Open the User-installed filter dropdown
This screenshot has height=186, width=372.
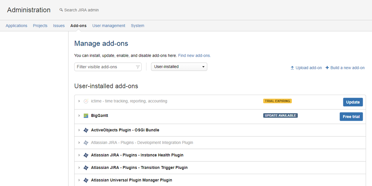179,67
